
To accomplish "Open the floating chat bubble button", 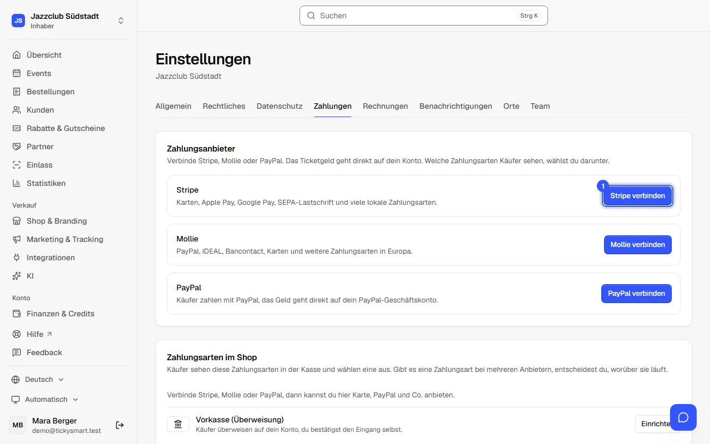I will pos(683,417).
